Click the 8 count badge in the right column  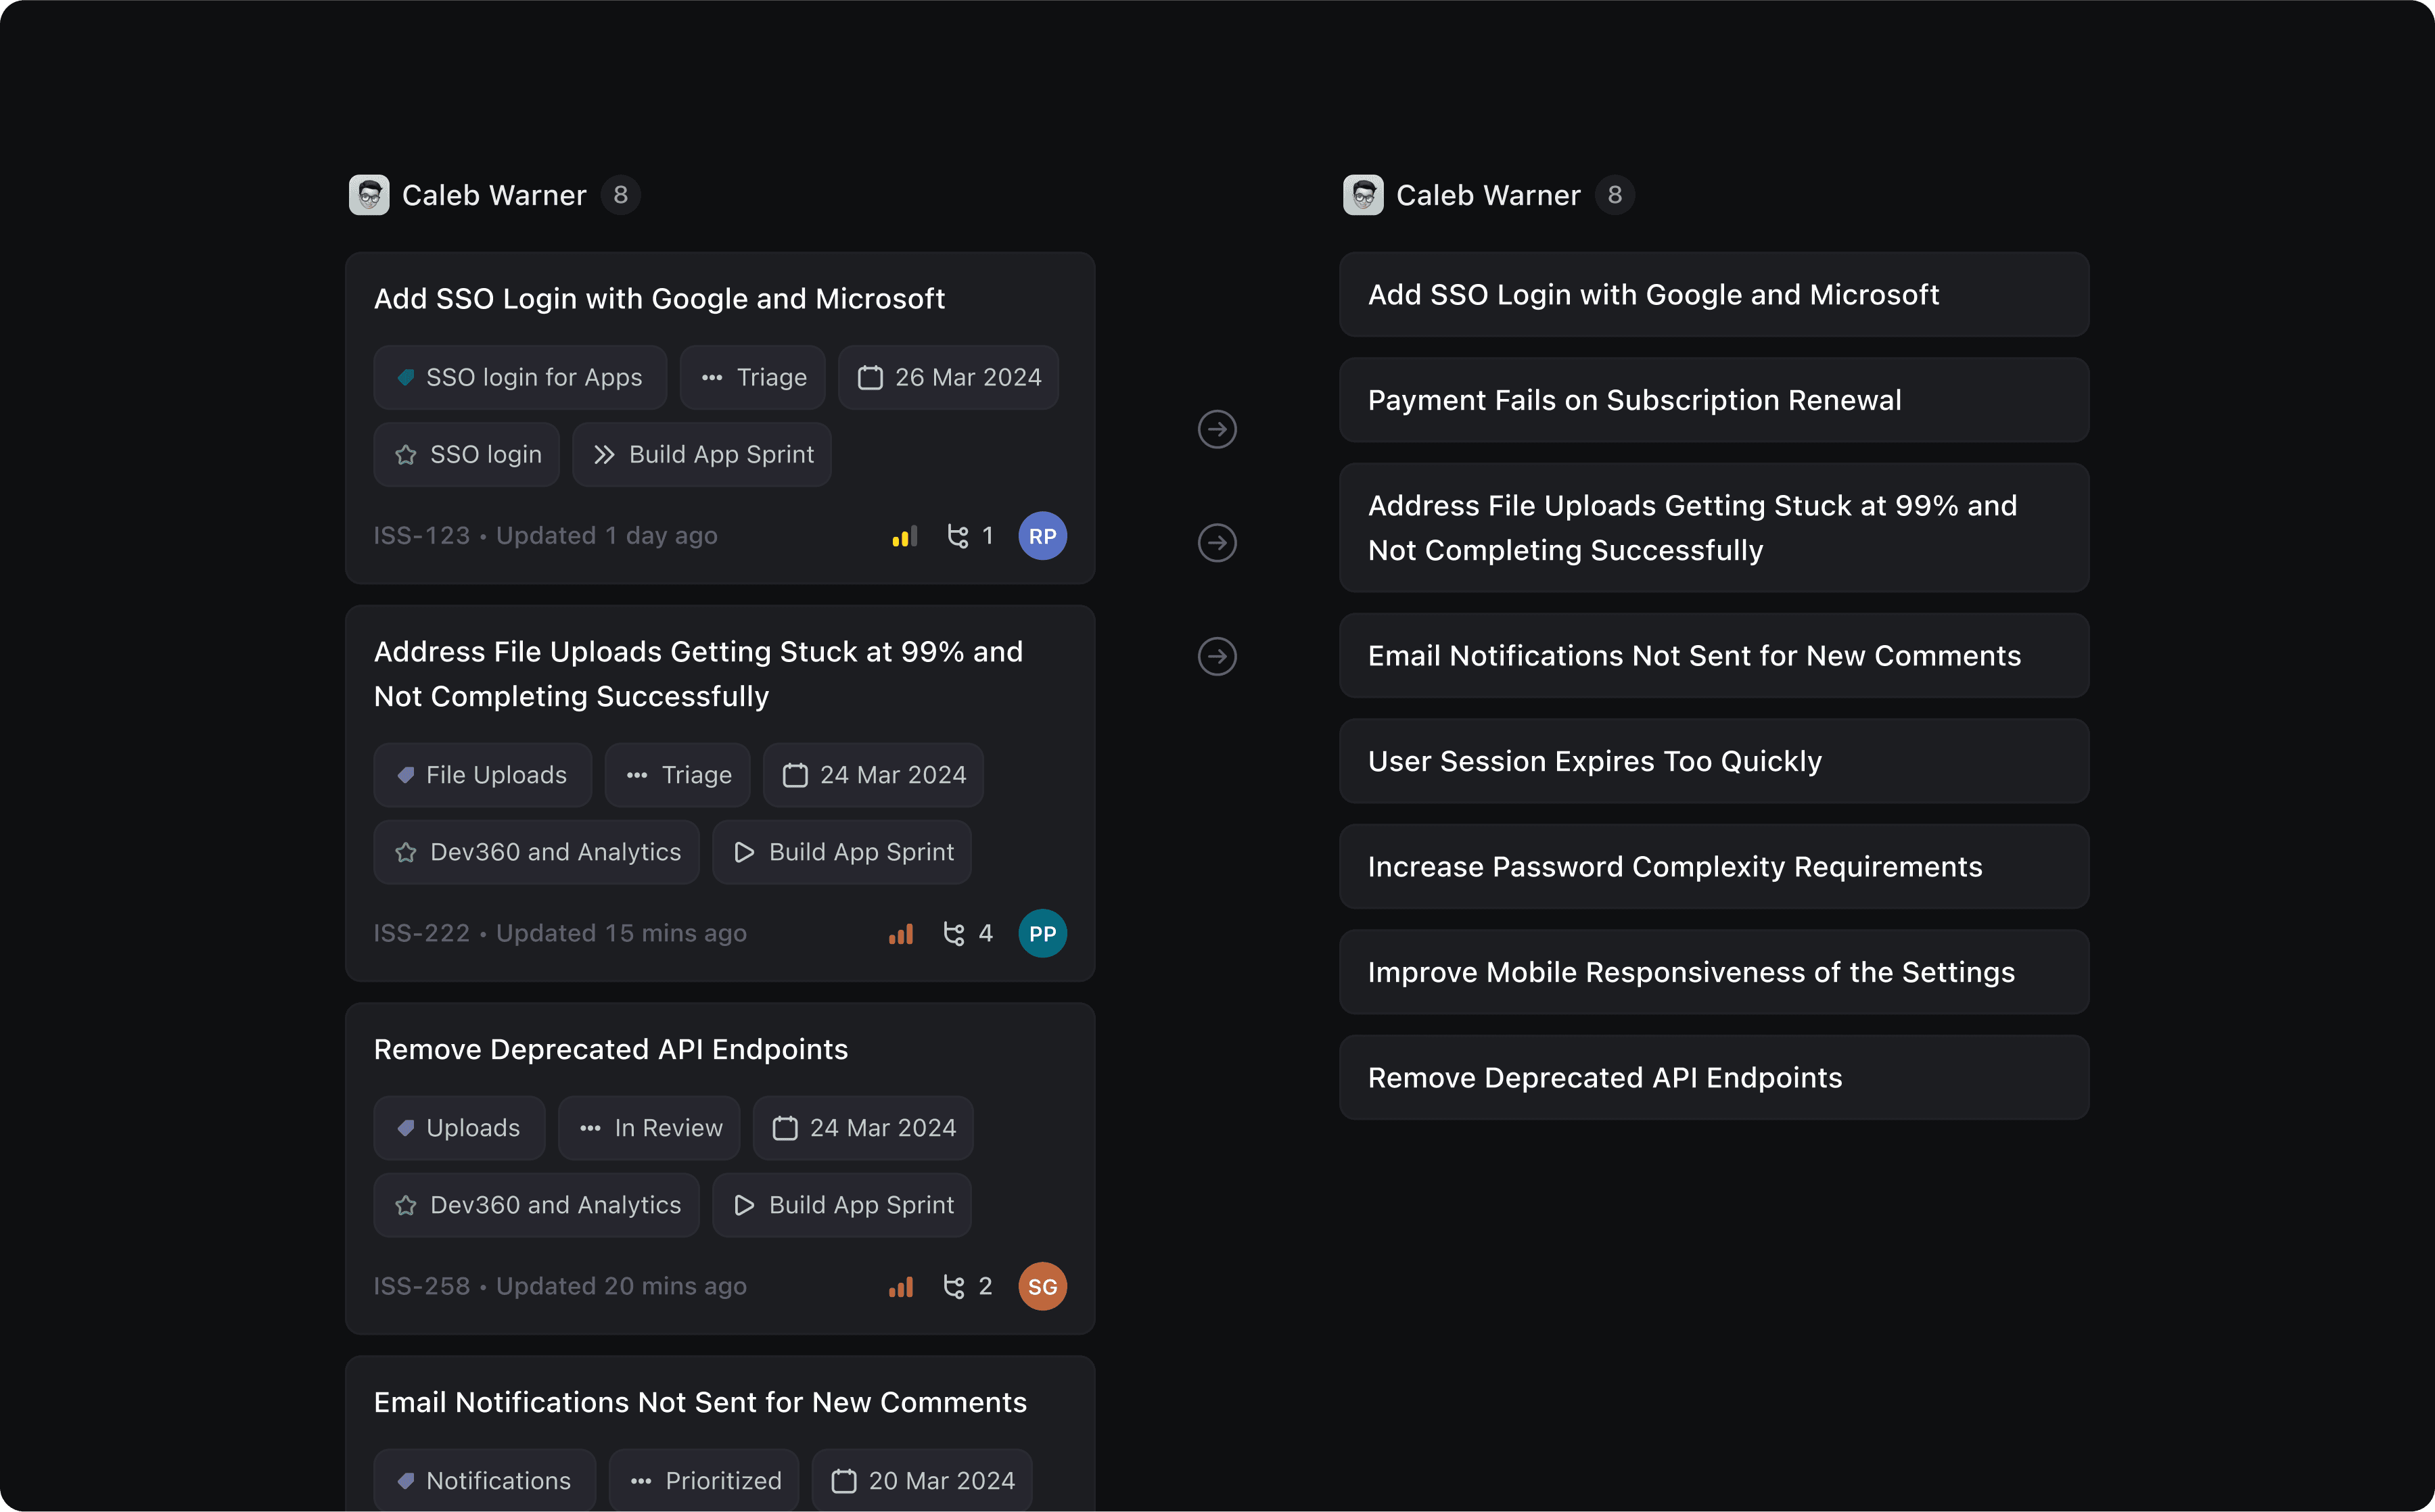pyautogui.click(x=1614, y=195)
